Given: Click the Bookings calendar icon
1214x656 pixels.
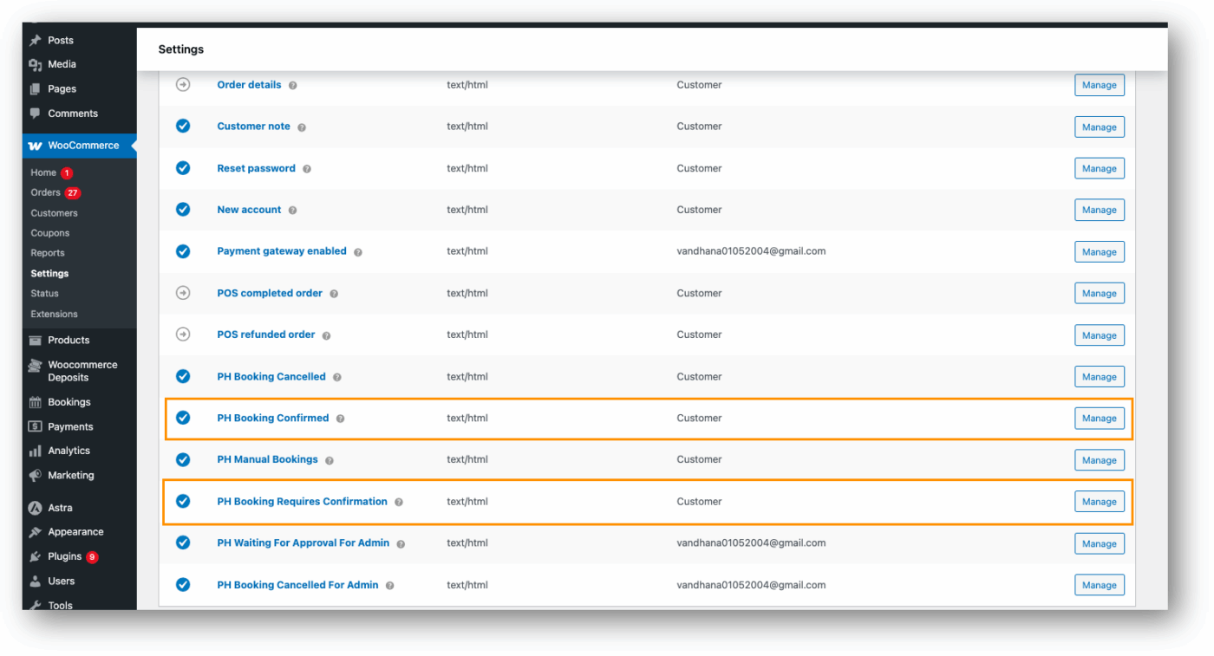Looking at the screenshot, I should click(36, 403).
